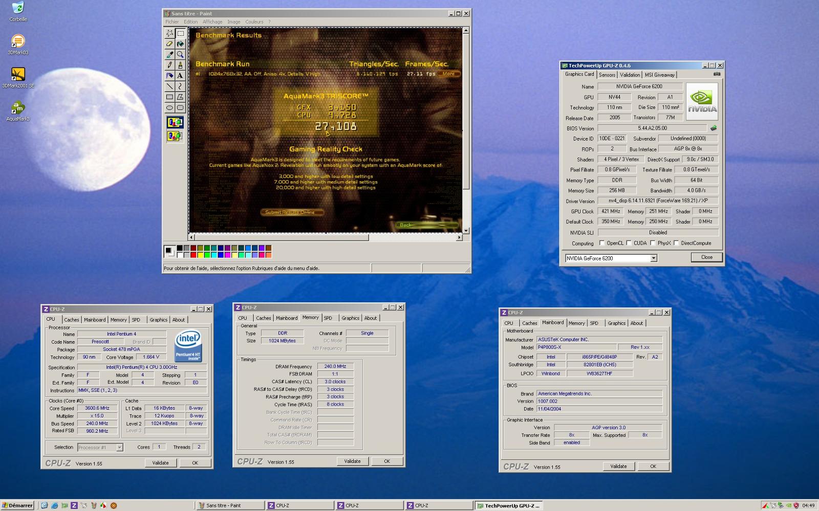This screenshot has width=819, height=511.
Task: Click Validate in the CPU-Z Mainboard window
Action: tap(618, 466)
